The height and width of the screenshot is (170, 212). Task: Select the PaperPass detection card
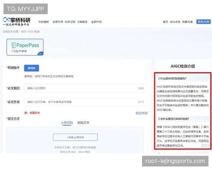coord(25,47)
